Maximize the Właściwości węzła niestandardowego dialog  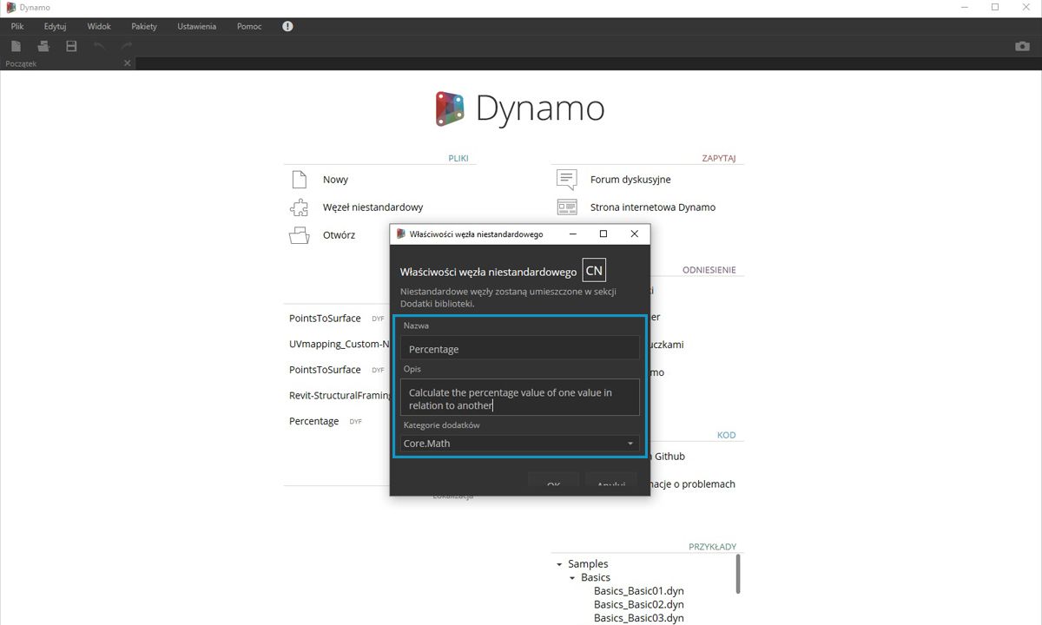tap(603, 234)
